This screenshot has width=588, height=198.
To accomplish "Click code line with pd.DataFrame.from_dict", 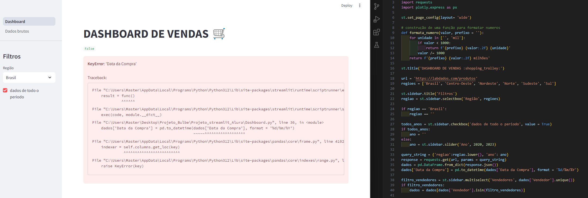I will coord(450,165).
